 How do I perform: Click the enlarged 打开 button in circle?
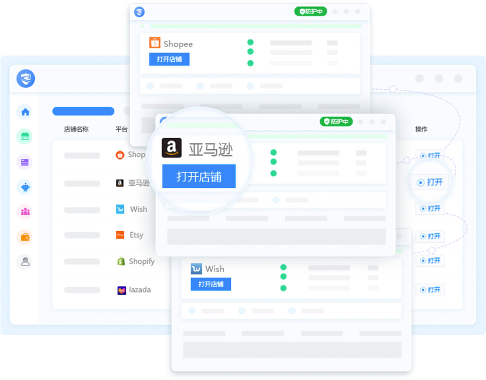[x=430, y=182]
